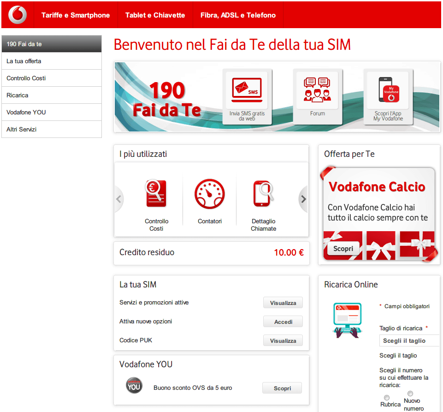The width and height of the screenshot is (443, 412).
Task: Click the Vodafone logo in the header
Action: click(18, 15)
